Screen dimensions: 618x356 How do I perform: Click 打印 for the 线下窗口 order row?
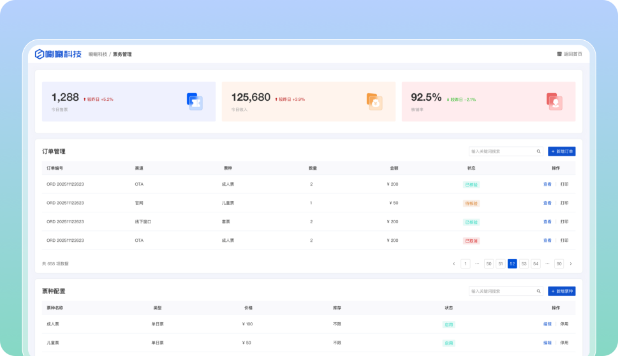[x=564, y=221]
